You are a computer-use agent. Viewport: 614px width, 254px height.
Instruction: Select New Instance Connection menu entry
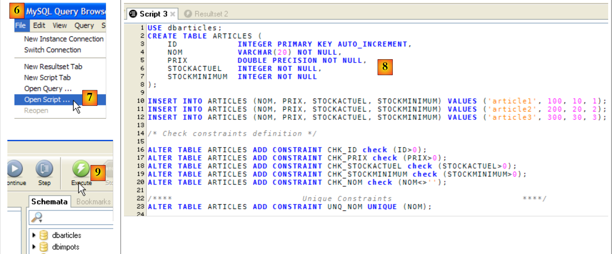[64, 39]
